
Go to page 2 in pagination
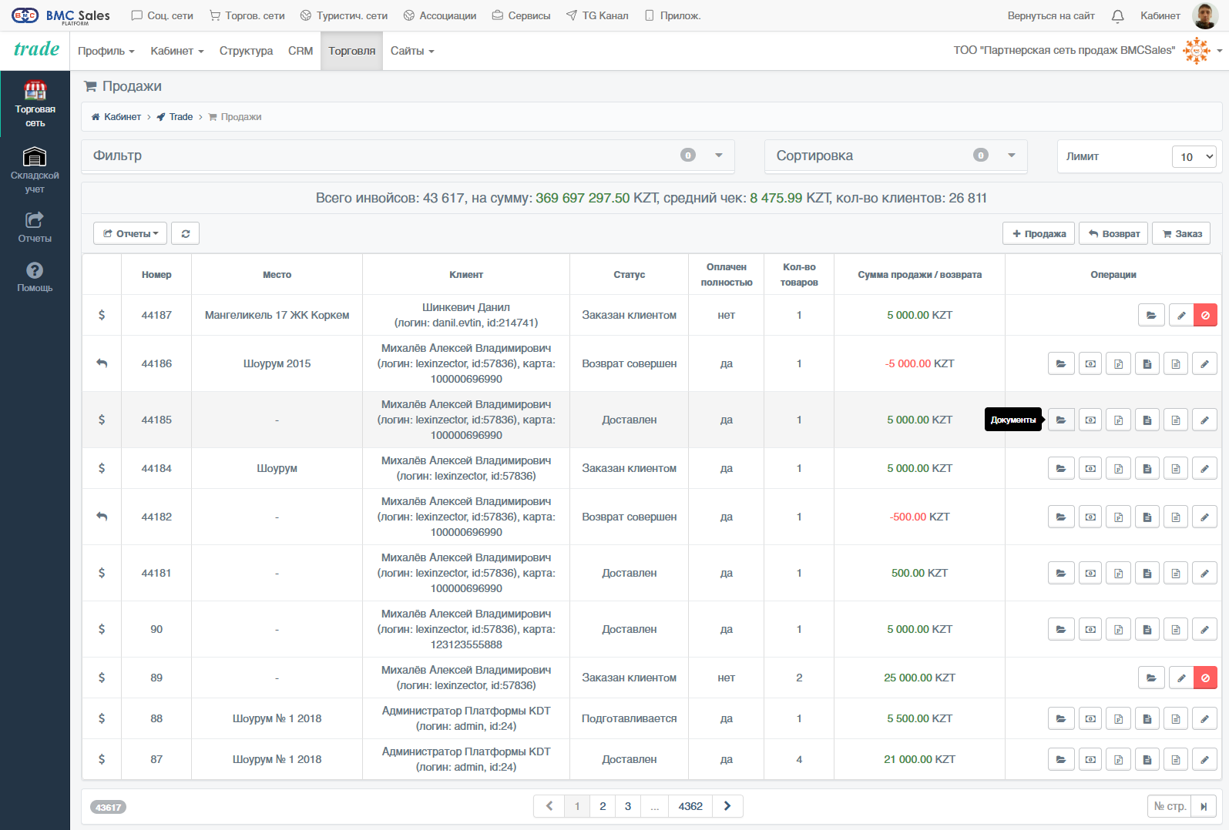[603, 806]
